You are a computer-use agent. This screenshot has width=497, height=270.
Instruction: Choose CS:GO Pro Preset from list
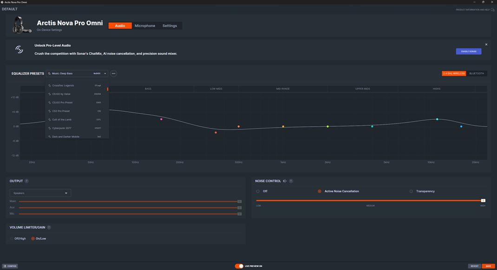[77, 103]
